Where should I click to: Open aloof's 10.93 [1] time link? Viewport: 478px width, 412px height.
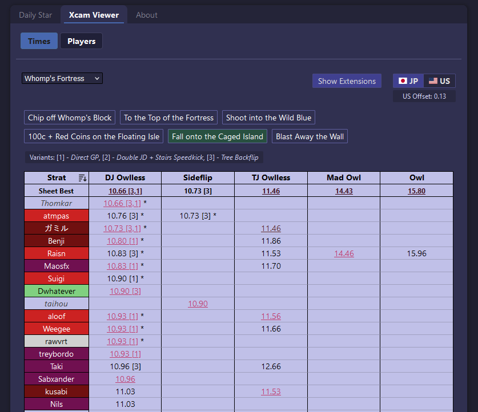point(122,316)
